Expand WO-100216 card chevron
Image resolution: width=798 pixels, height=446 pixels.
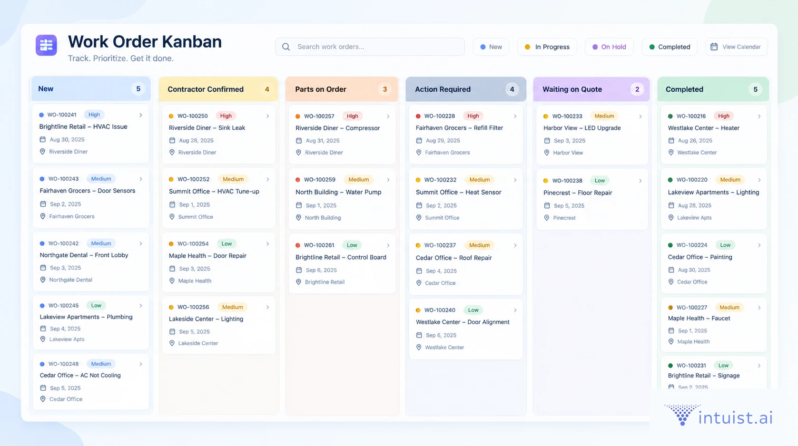point(759,116)
